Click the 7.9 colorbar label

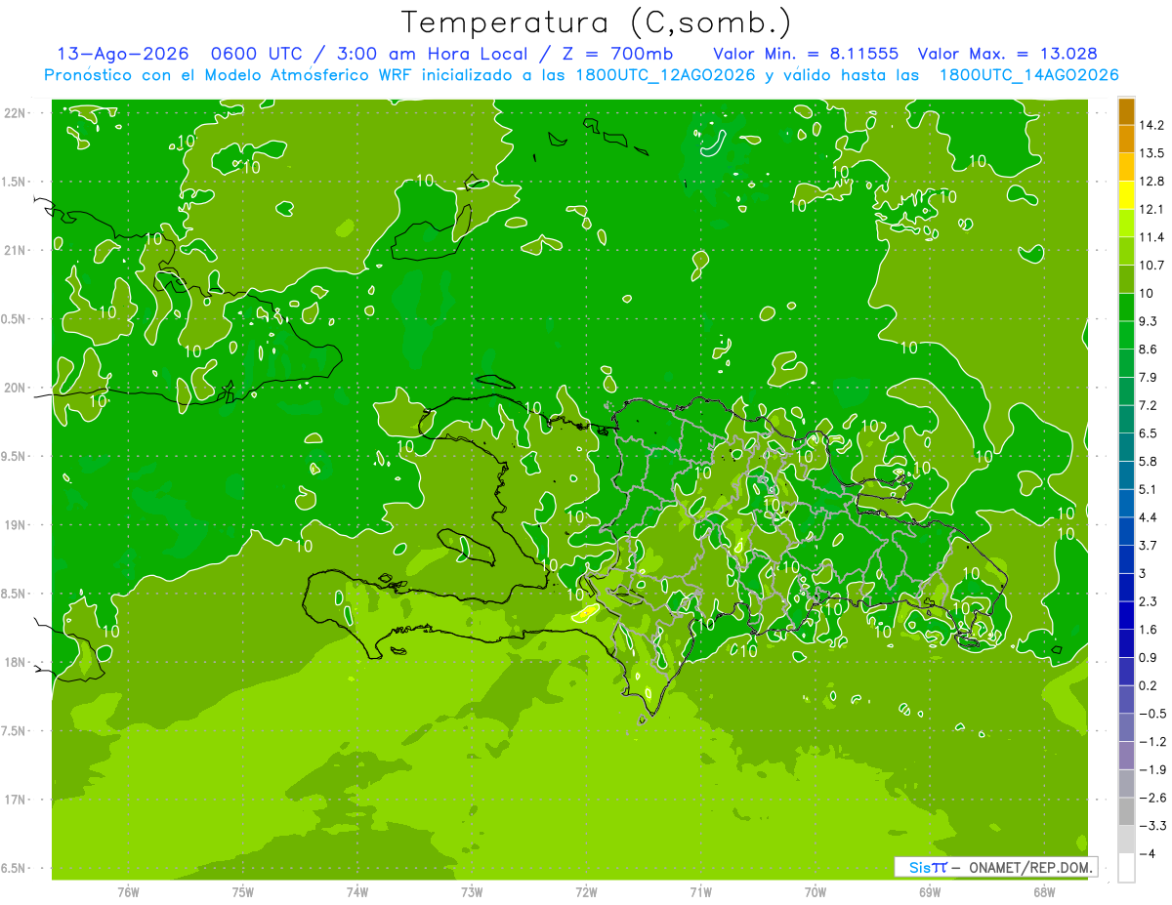pyautogui.click(x=1149, y=378)
